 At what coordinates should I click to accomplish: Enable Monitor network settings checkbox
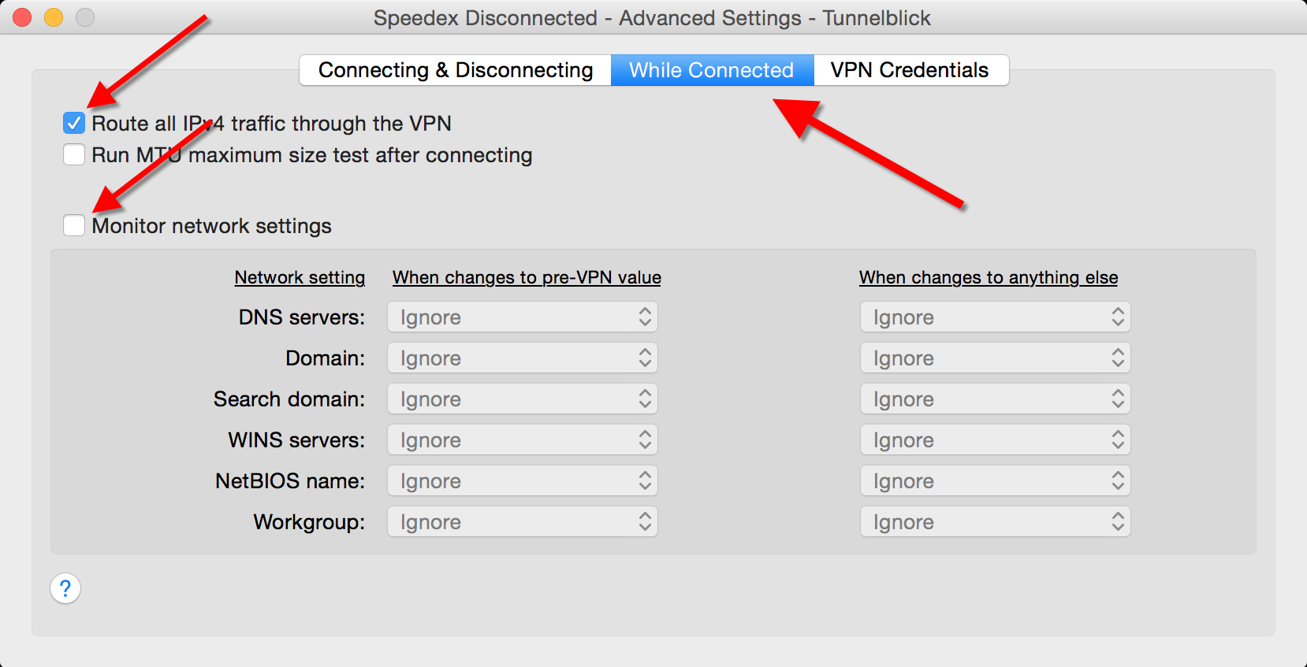[x=74, y=226]
